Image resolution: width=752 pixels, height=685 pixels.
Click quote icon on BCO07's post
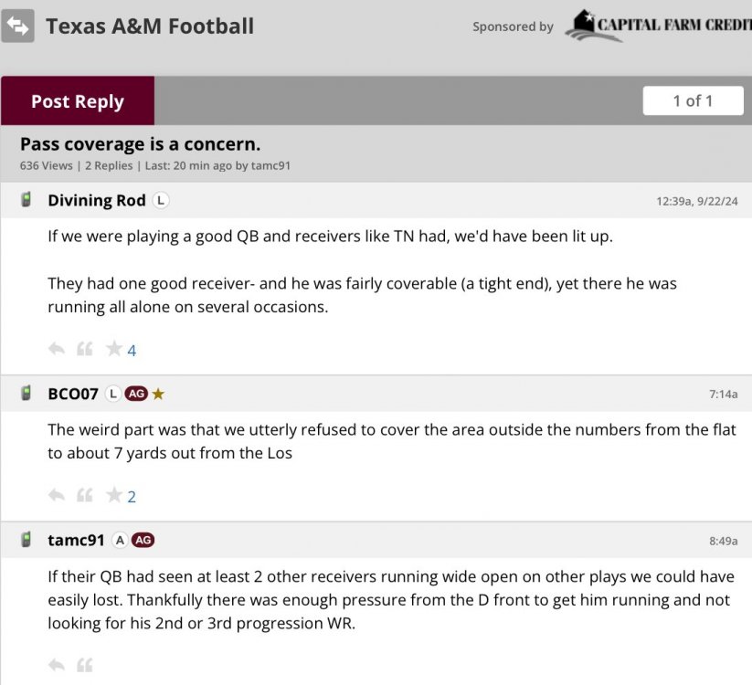(84, 496)
